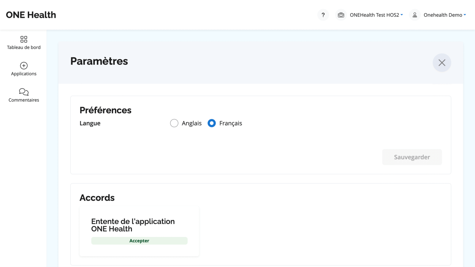The width and height of the screenshot is (475, 267).
Task: Click the Accepter agreement button
Action: point(139,241)
